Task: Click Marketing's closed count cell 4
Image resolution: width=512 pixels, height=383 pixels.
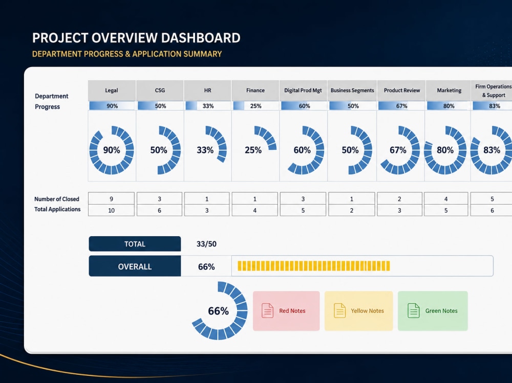Action: click(446, 199)
